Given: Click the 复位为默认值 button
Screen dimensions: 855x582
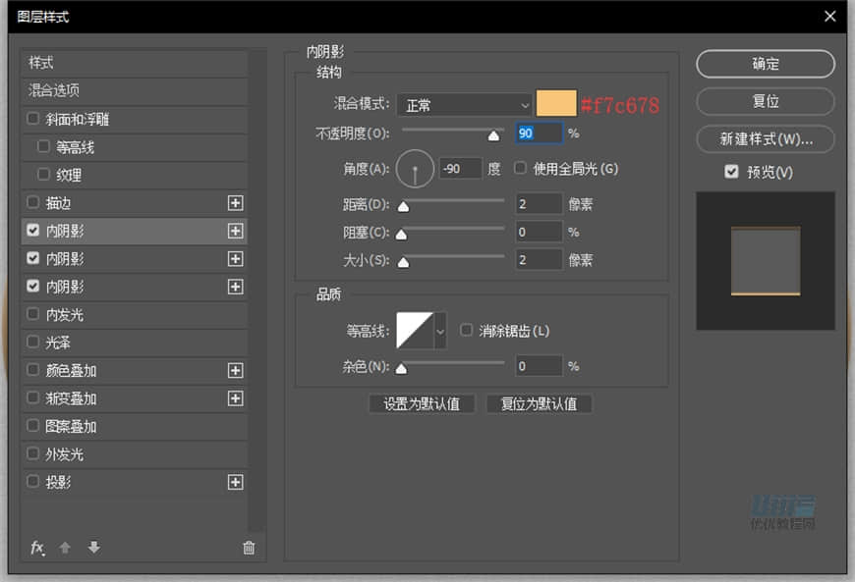Looking at the screenshot, I should pyautogui.click(x=539, y=403).
